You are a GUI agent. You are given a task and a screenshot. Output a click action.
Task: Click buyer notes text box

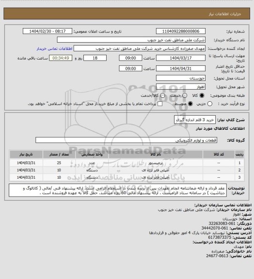[118, 190]
